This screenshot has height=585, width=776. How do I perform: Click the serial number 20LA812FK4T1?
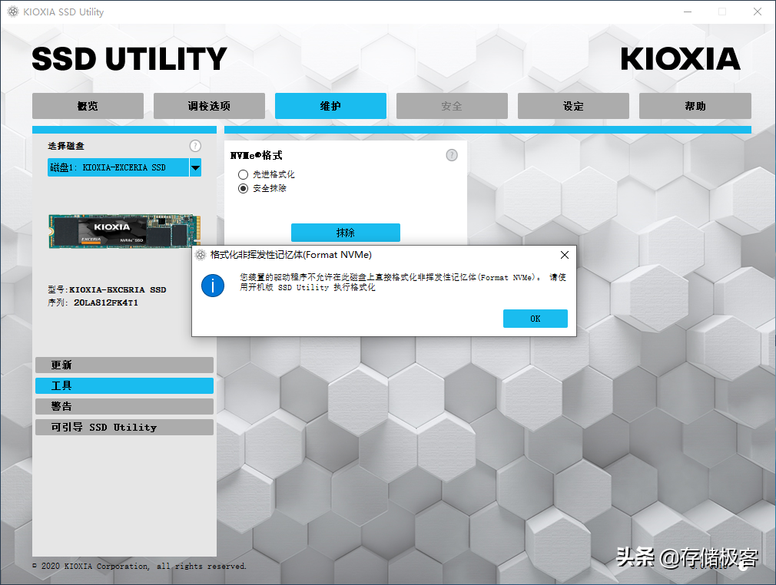tap(106, 302)
